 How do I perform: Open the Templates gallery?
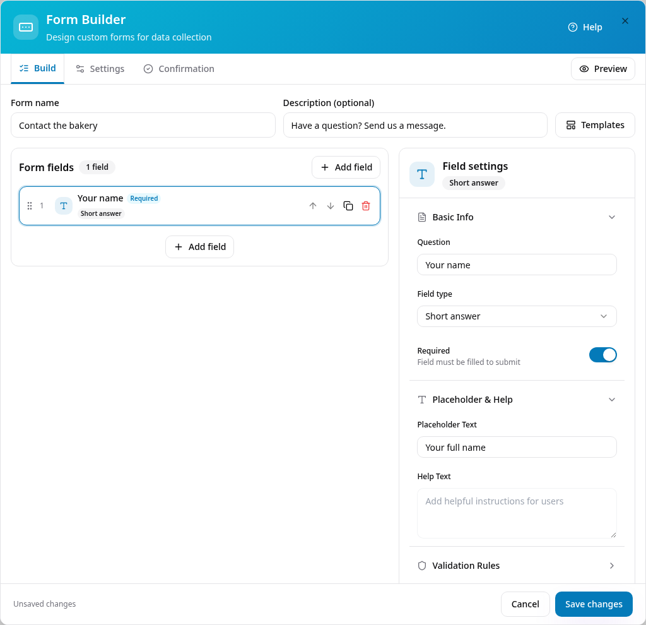(595, 125)
